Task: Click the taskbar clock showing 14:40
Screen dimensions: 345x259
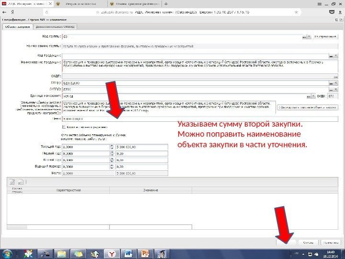Action: (331, 254)
